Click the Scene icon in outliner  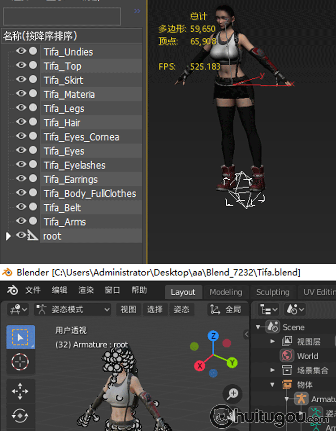click(273, 327)
